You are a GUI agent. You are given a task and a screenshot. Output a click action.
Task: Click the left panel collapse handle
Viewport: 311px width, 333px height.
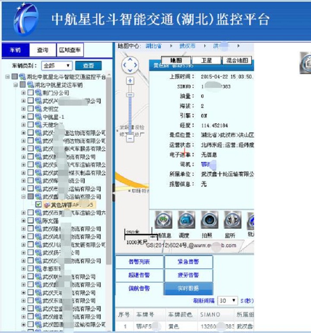tap(114, 193)
